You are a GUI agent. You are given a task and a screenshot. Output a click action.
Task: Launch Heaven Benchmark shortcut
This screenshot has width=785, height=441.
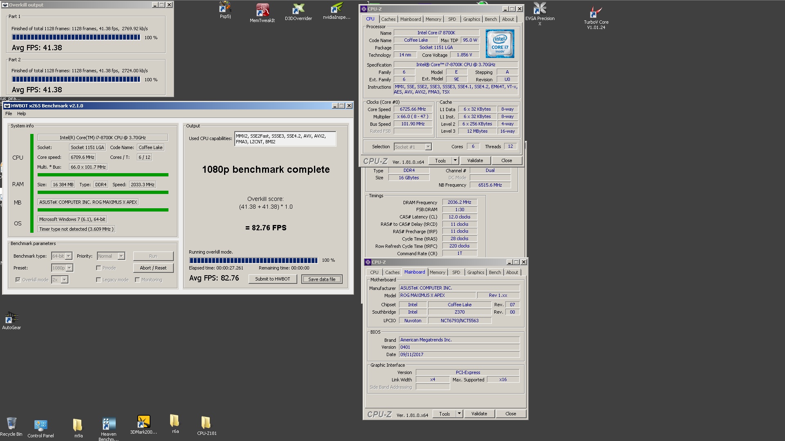(x=109, y=428)
